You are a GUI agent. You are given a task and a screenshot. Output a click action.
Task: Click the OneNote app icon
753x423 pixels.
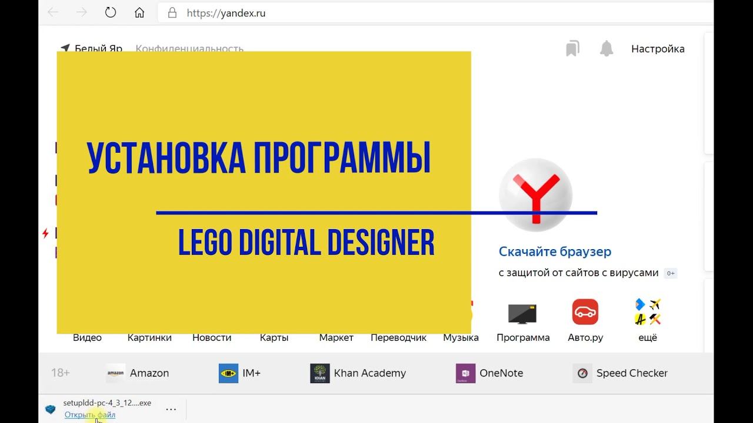(x=465, y=373)
